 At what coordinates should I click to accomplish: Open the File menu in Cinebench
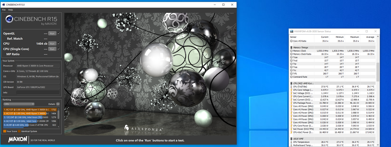pos(4,10)
